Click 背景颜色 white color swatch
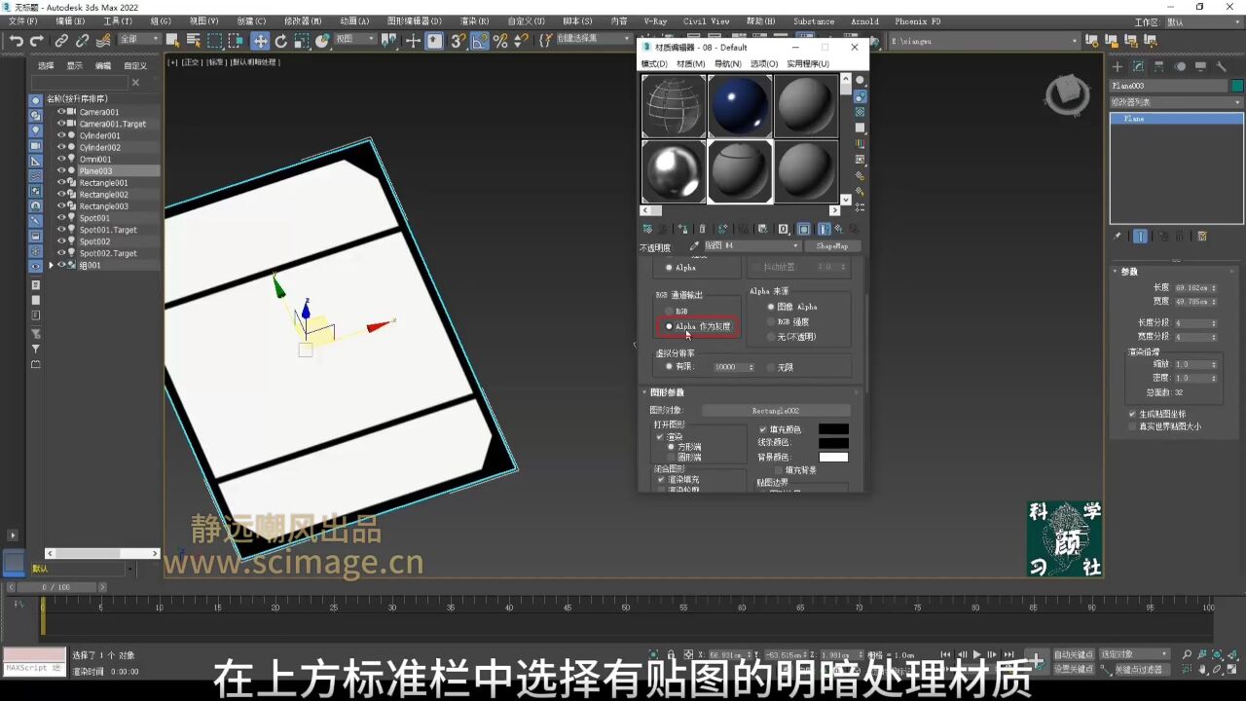 (833, 457)
